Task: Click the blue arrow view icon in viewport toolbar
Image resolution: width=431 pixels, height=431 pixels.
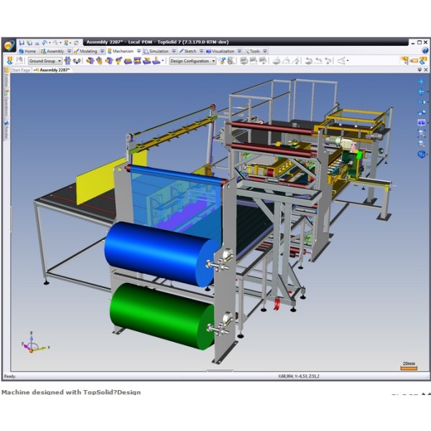Action: click(x=421, y=92)
